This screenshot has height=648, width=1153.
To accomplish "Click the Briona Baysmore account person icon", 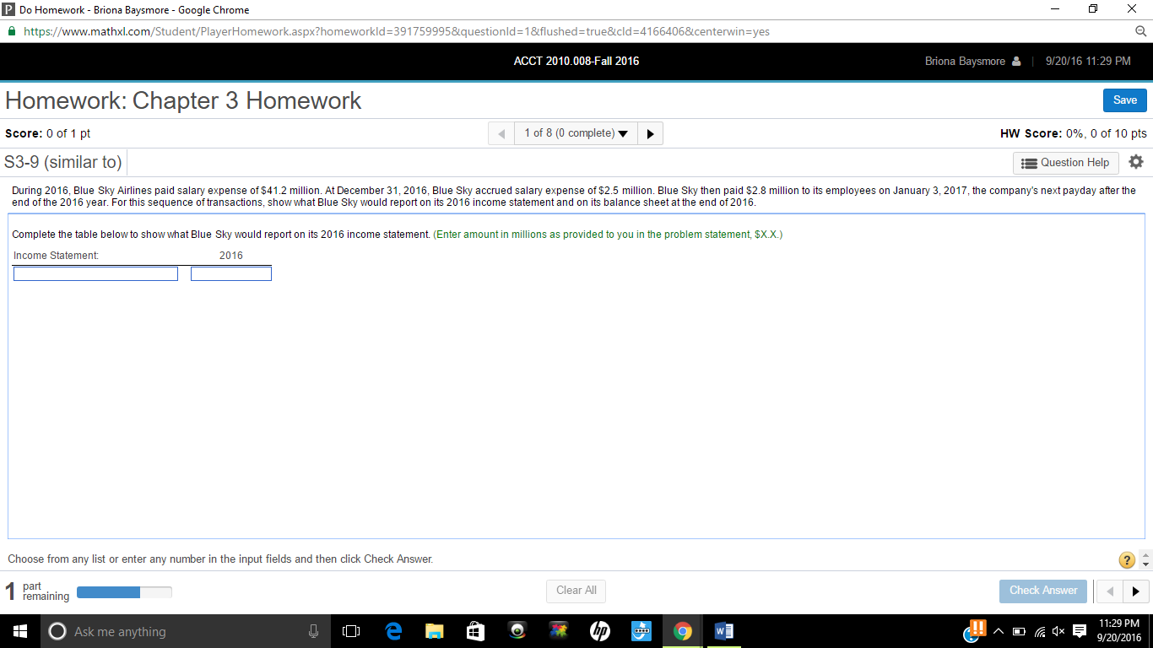I will (x=1017, y=61).
